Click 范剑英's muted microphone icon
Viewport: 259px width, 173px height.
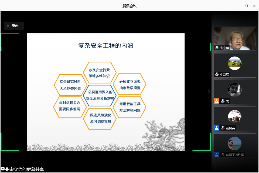tap(223, 128)
